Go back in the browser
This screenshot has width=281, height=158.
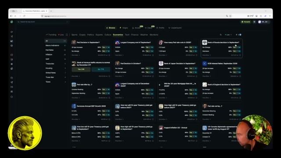(x=15, y=16)
